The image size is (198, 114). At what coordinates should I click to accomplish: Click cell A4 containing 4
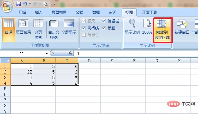point(22,83)
